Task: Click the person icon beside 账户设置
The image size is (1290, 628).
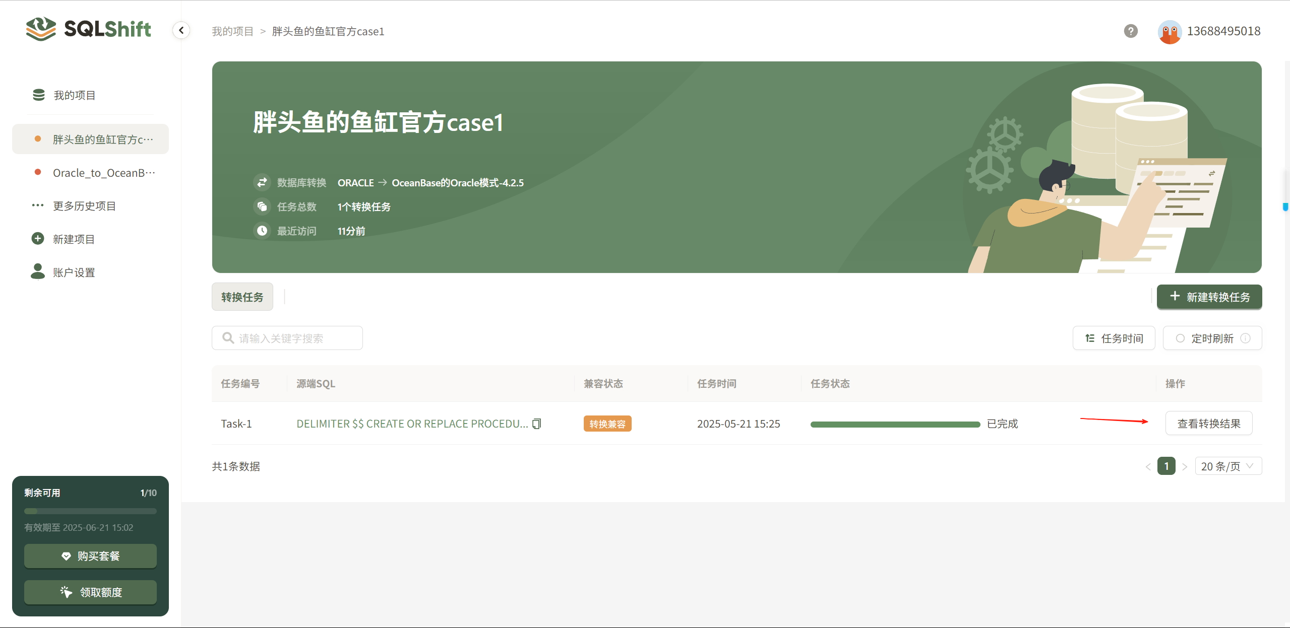Action: [38, 271]
